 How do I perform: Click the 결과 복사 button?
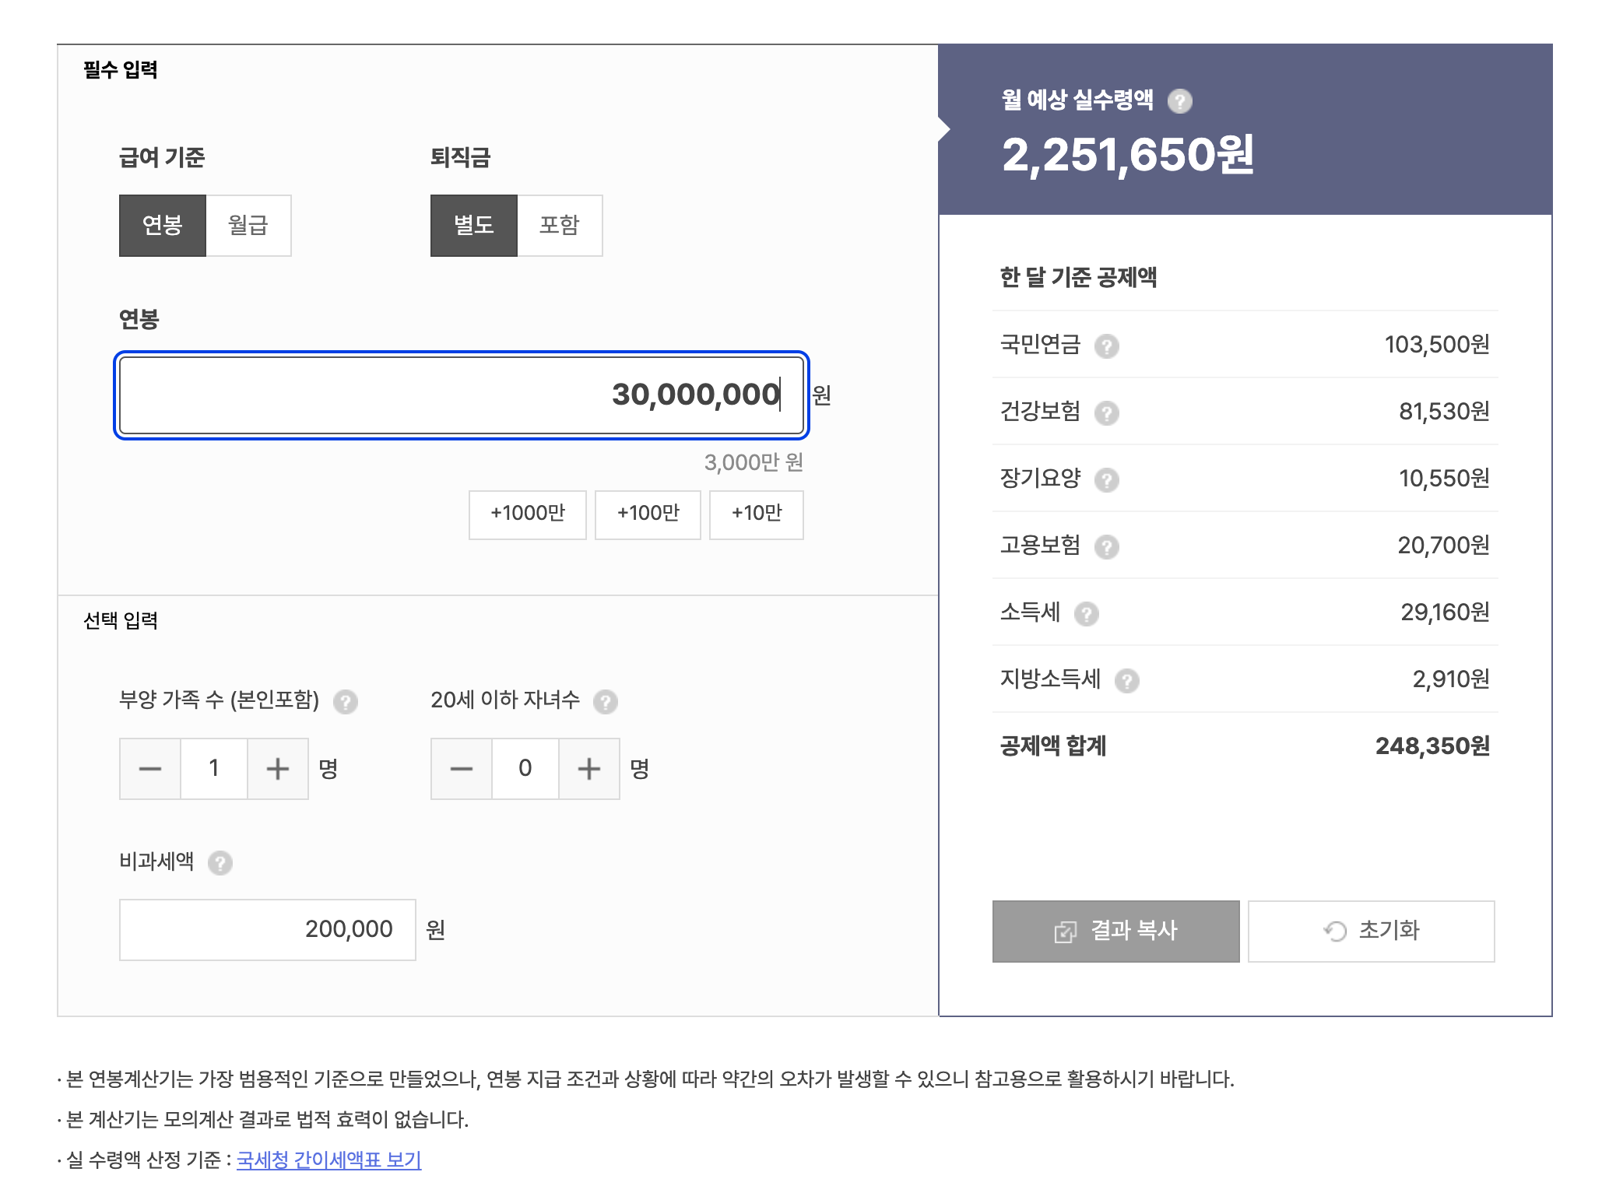pyautogui.click(x=1115, y=931)
